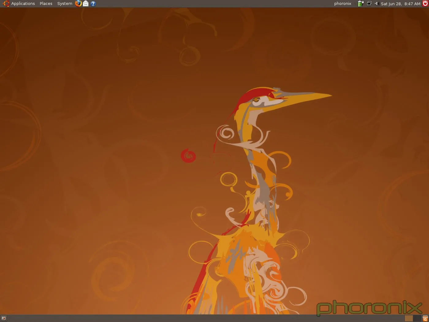Image resolution: width=429 pixels, height=322 pixels.
Task: Open the Help center icon
Action: point(93,4)
